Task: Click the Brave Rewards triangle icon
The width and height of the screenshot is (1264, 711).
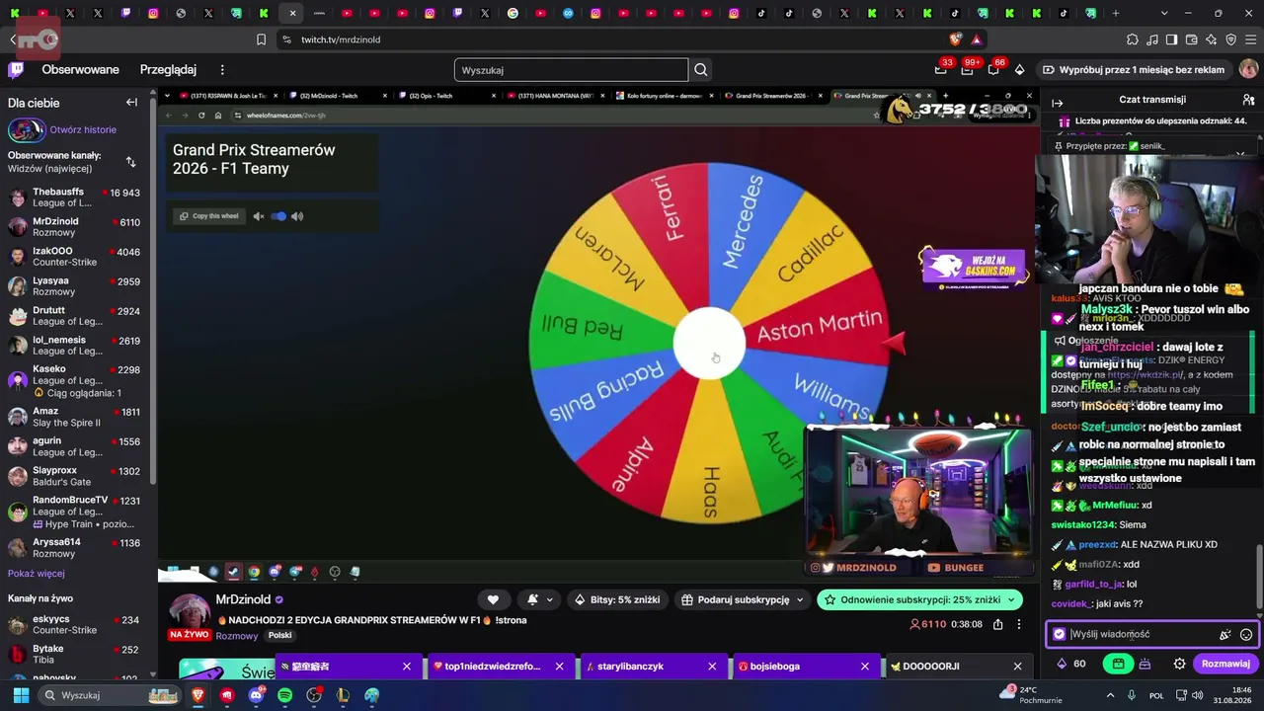Action: [976, 39]
